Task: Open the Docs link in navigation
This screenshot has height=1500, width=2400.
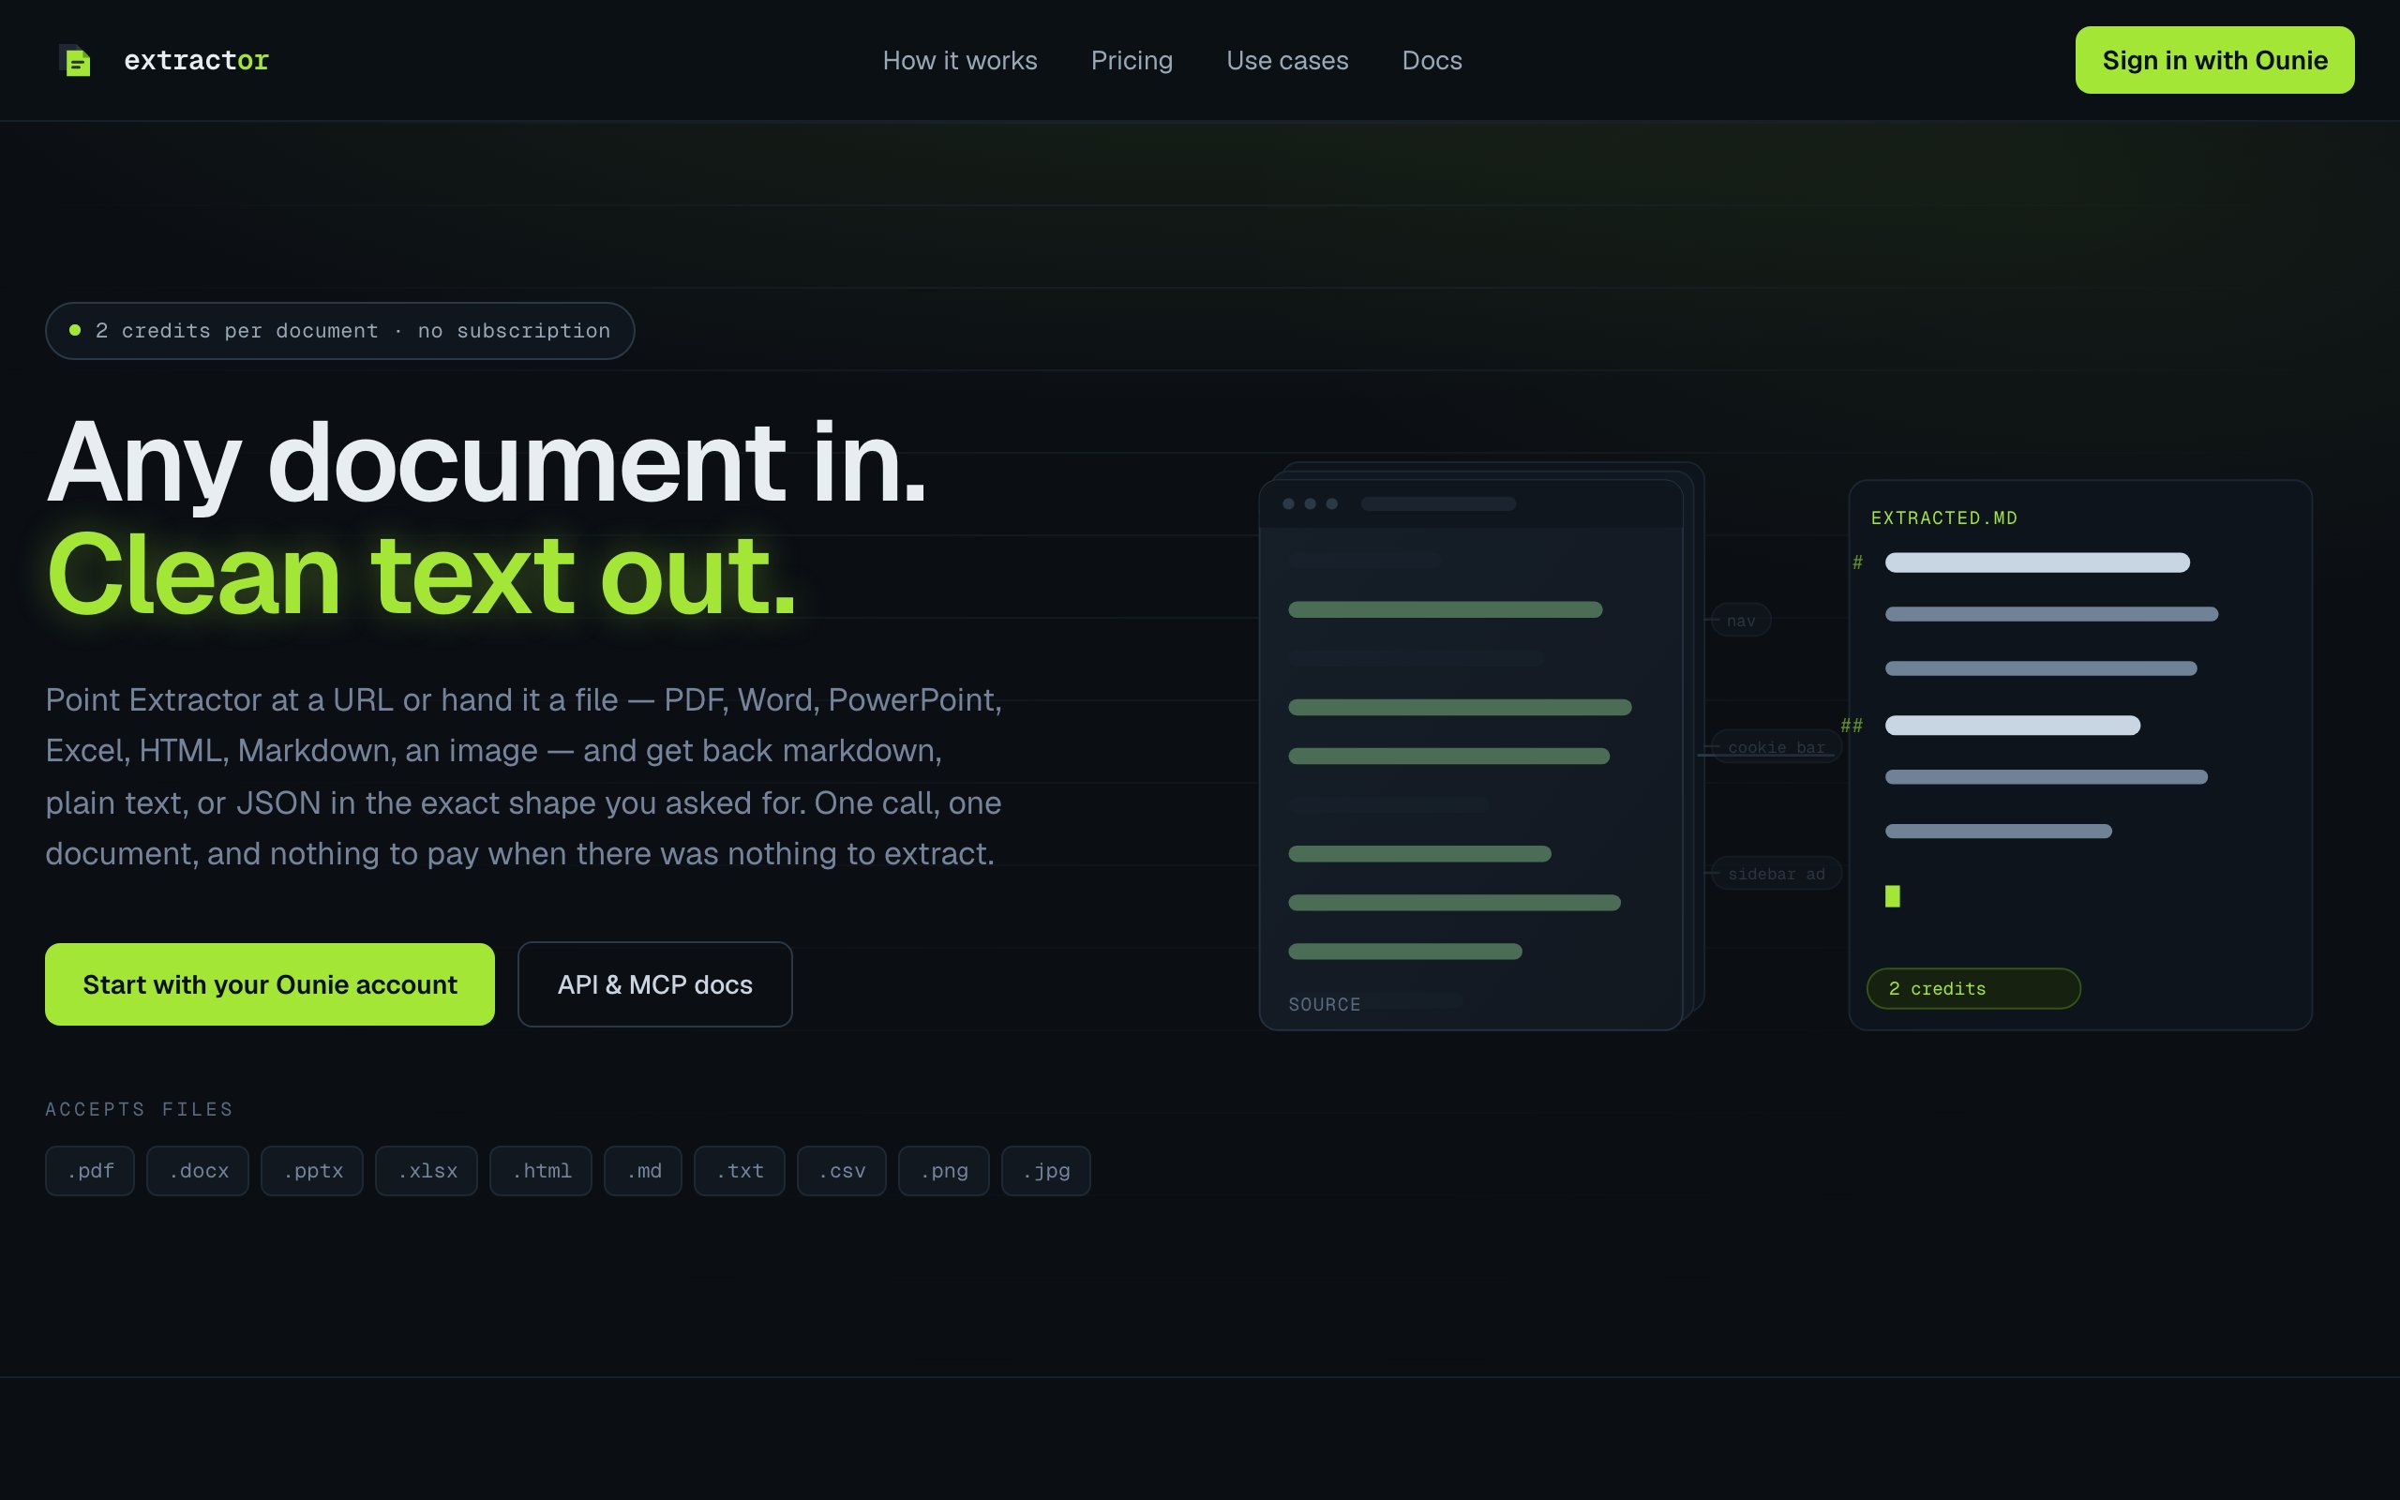Action: click(x=1431, y=61)
